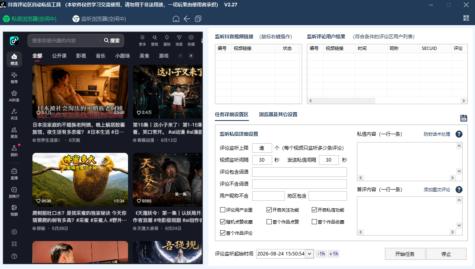475x269 pixels.
Task: Expand the 评论监听起始时间 date dropdown
Action: (x=309, y=254)
